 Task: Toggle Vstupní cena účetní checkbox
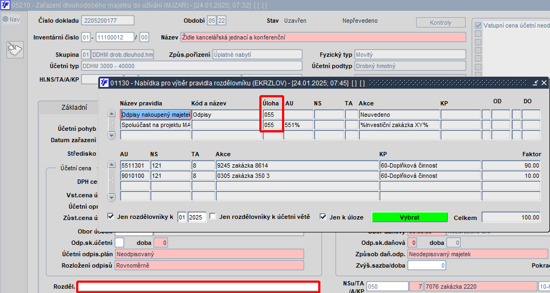(x=478, y=25)
